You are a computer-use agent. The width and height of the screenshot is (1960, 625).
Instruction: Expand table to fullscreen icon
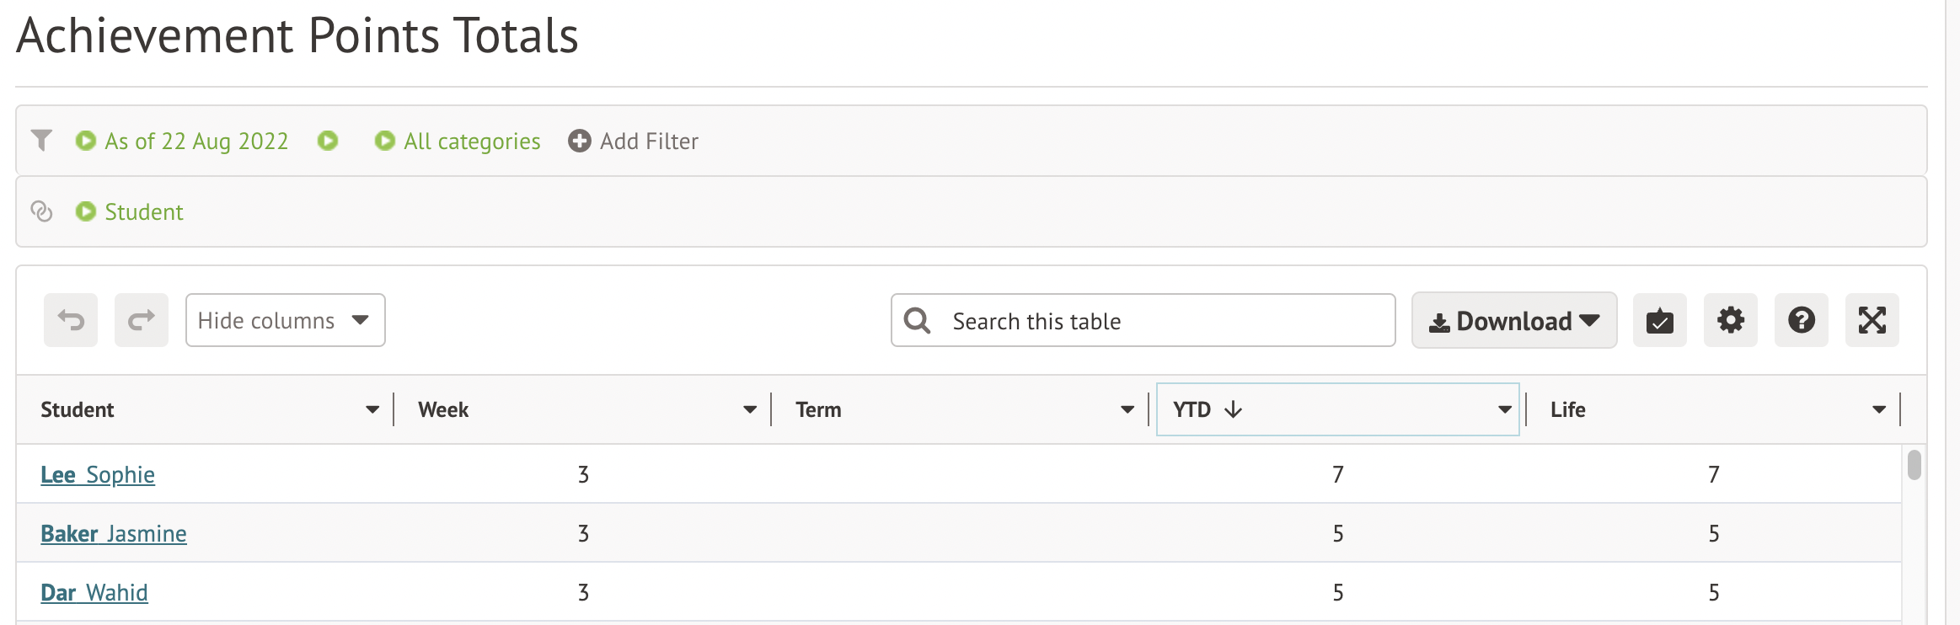[x=1872, y=320]
